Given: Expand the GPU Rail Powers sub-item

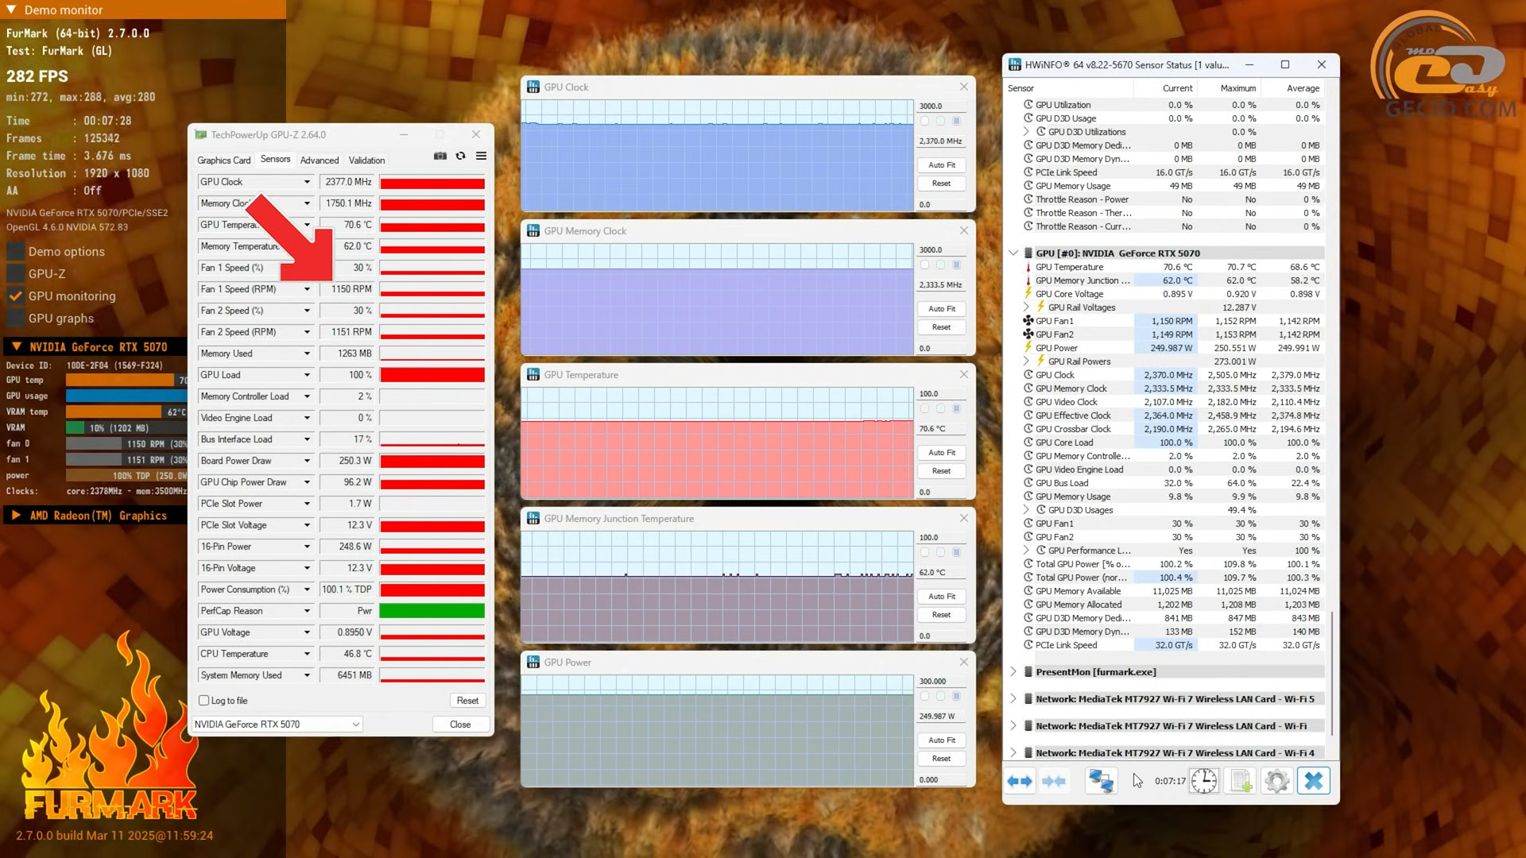Looking at the screenshot, I should 1026,361.
